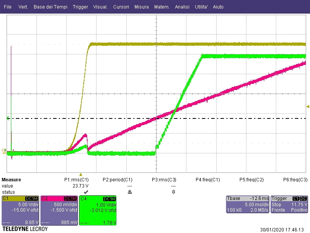This screenshot has height=233, width=310.
Task: Click the C1 DC1M coupling badge
Action: (31, 198)
